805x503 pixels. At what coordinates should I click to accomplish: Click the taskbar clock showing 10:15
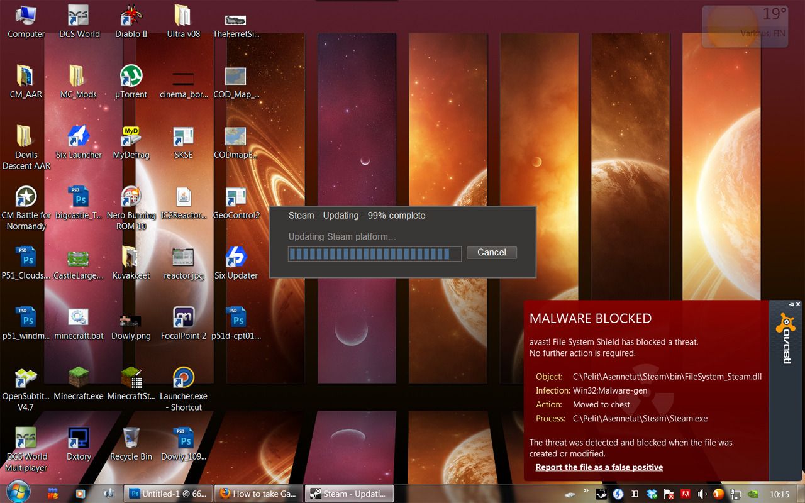[779, 494]
